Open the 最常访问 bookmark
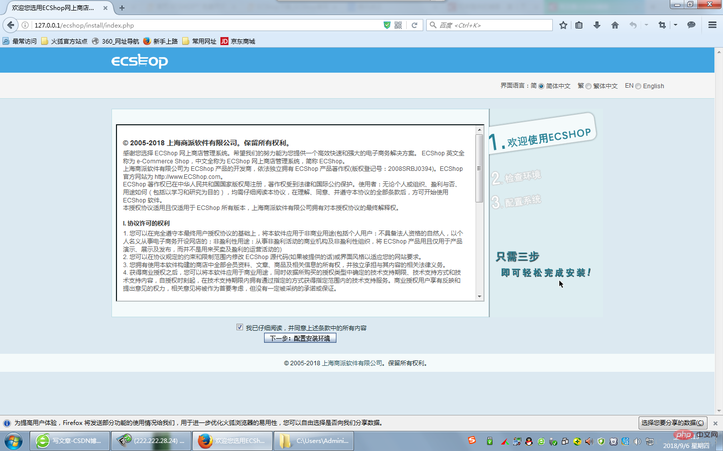 click(x=20, y=41)
